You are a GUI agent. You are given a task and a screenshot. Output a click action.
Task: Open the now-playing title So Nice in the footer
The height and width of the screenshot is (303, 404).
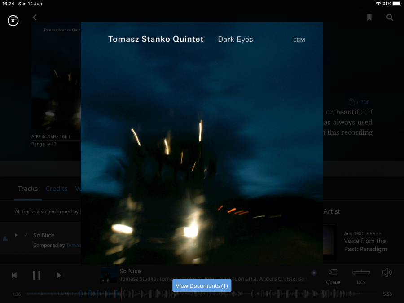130,271
